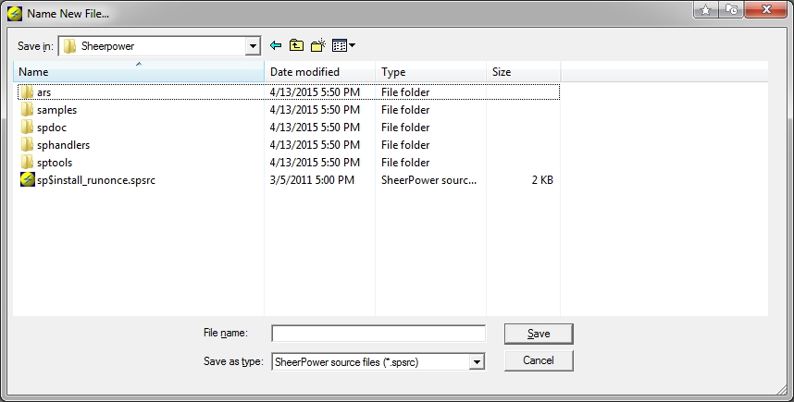Open the View Menu icon

(x=340, y=45)
